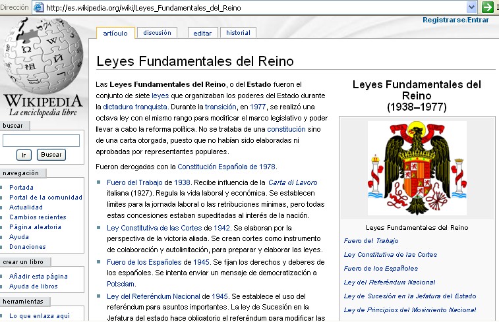The width and height of the screenshot is (499, 322).
Task: Open Portal de la comunidad link
Action: pyautogui.click(x=45, y=197)
